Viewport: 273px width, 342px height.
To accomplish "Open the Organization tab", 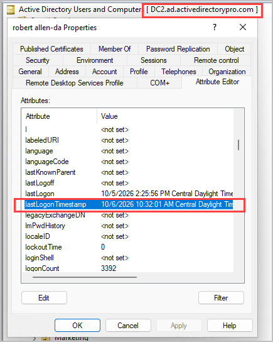I will point(227,72).
